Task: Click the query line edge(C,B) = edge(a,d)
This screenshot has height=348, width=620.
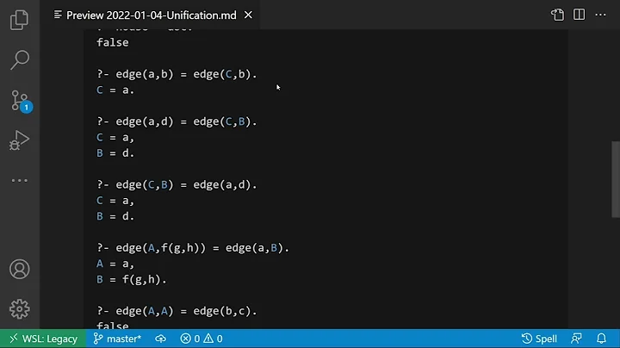Action: (x=177, y=184)
